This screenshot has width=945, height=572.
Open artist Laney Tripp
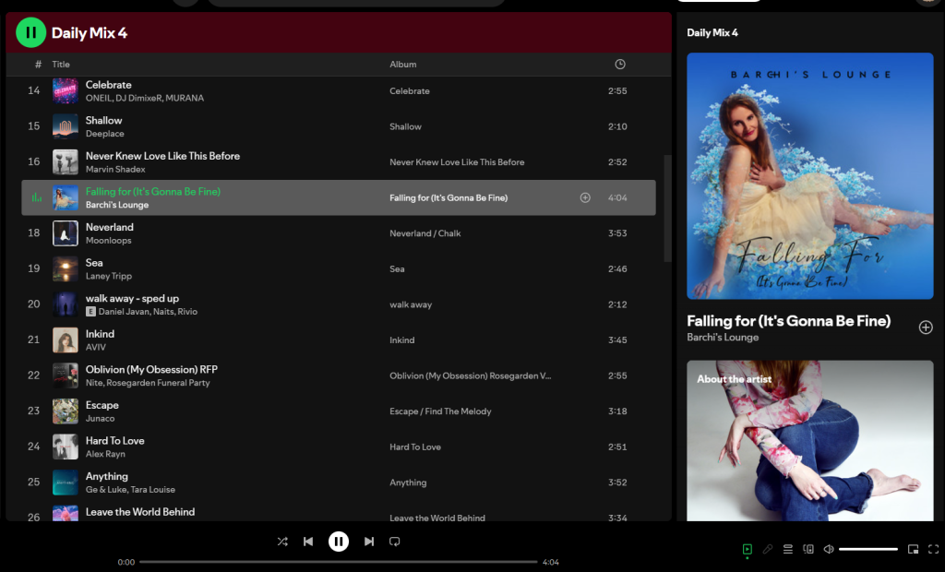[x=109, y=276]
